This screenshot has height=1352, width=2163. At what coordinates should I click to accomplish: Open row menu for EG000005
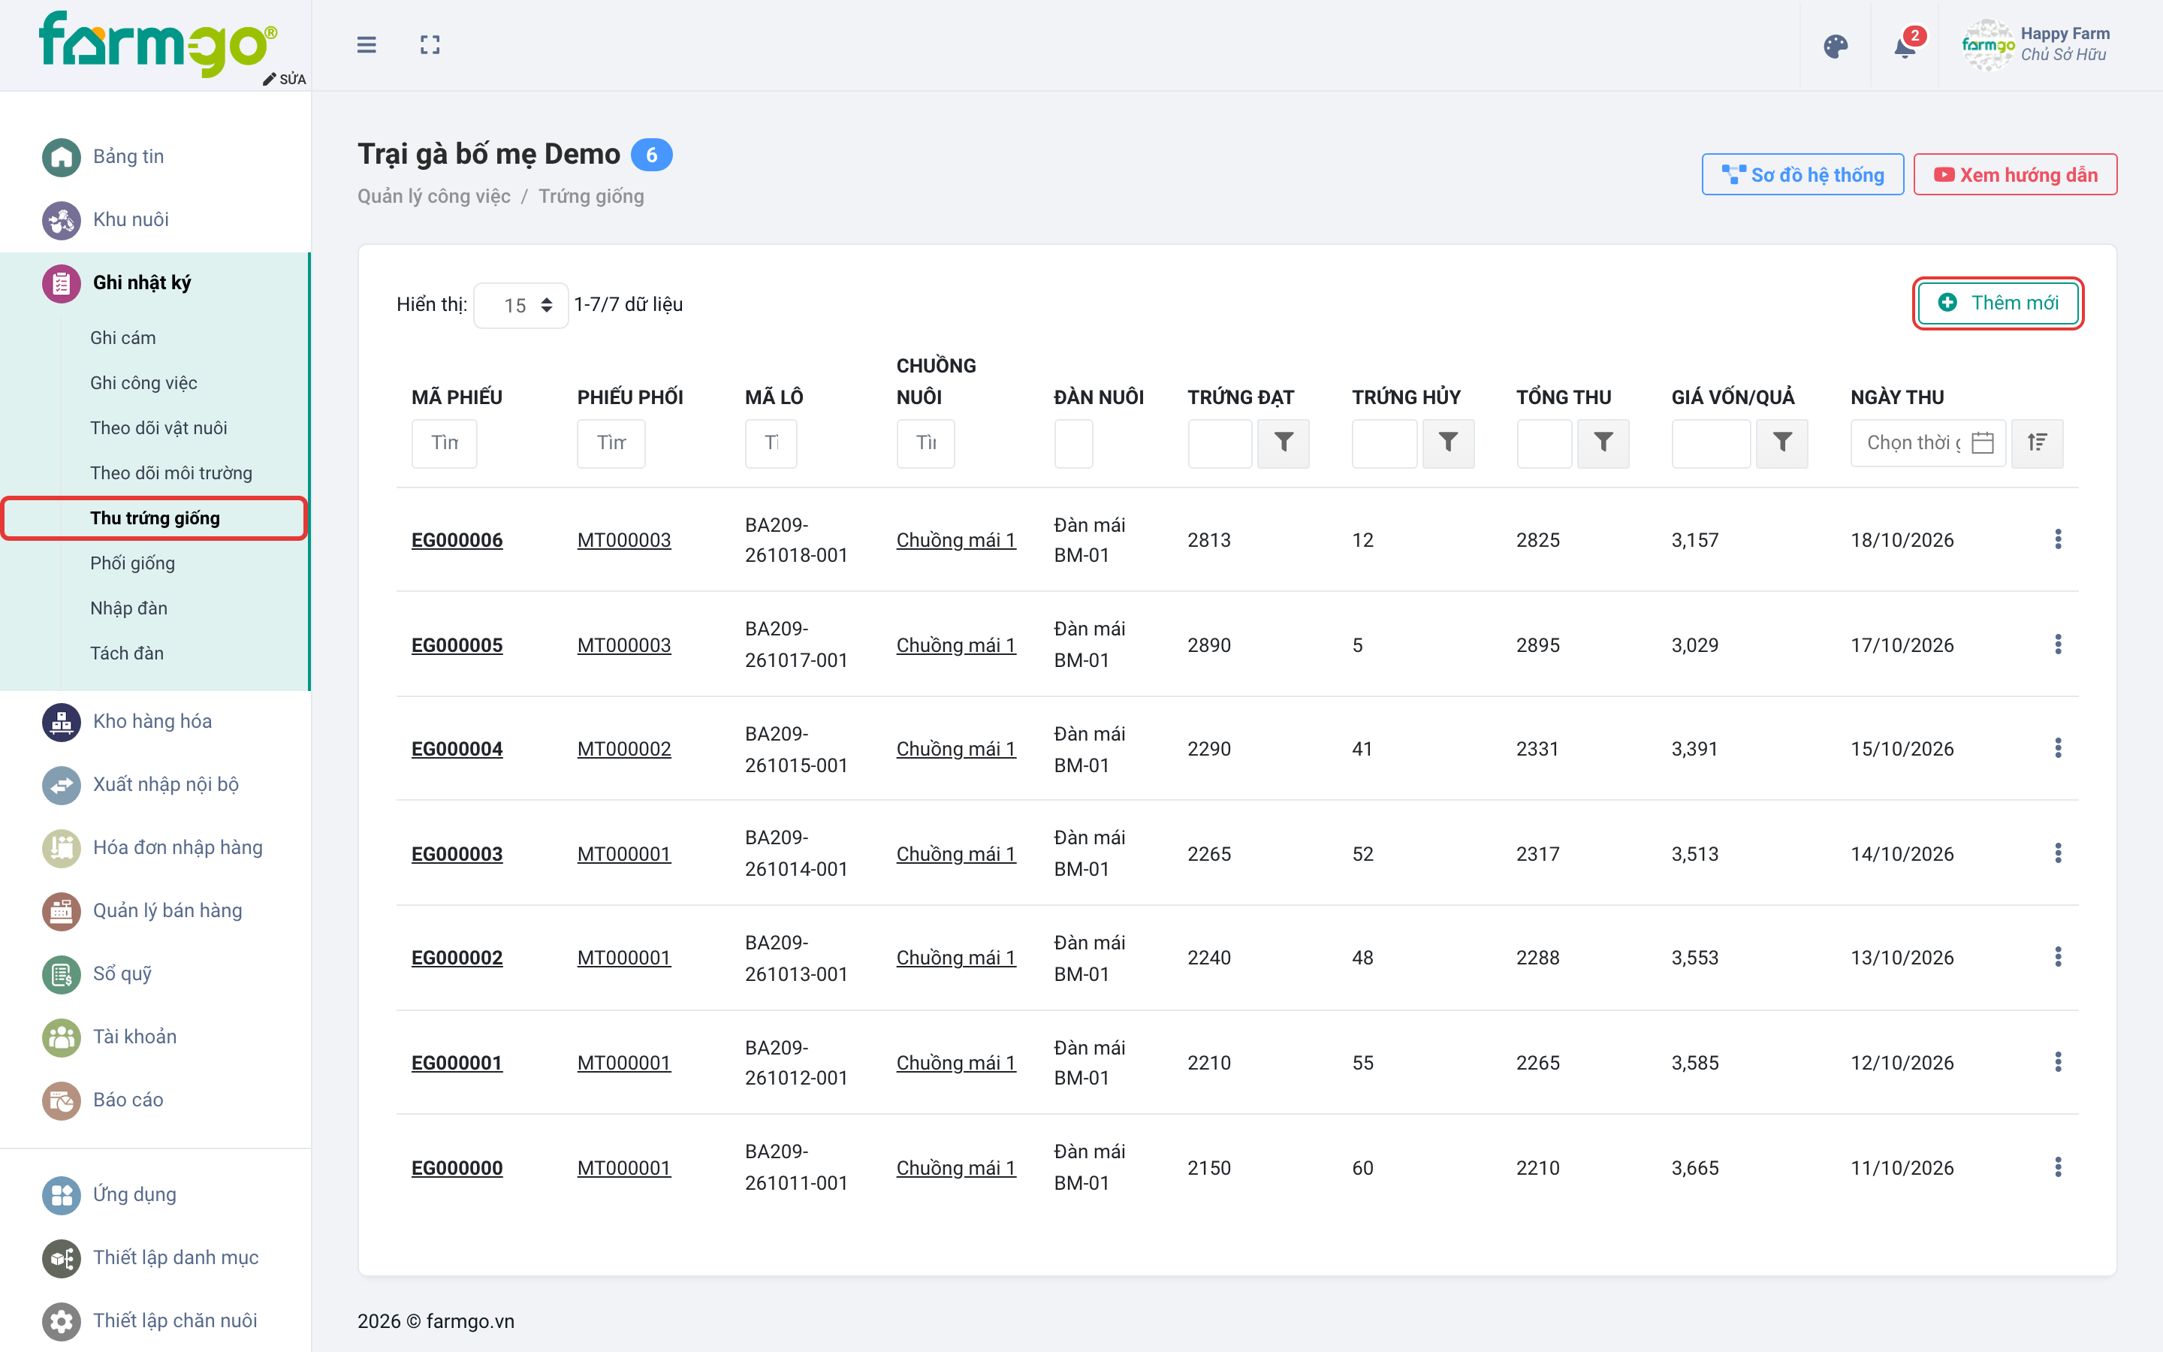(2058, 644)
